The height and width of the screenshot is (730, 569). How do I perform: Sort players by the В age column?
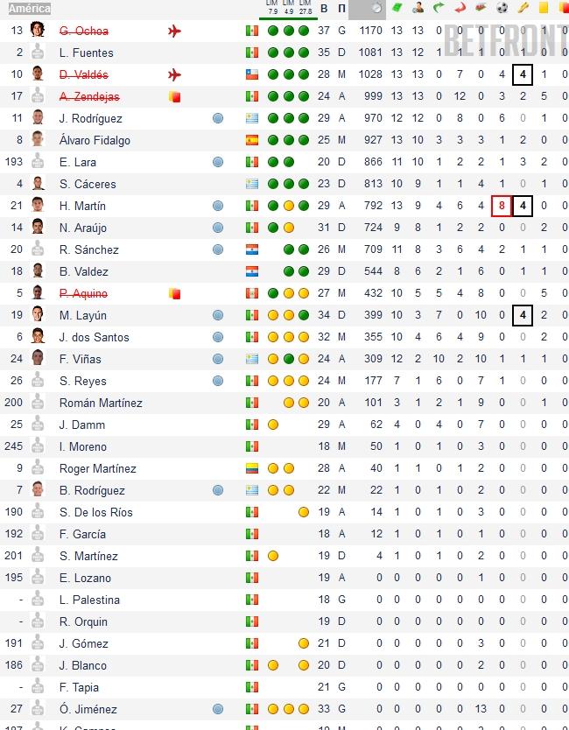point(325,9)
